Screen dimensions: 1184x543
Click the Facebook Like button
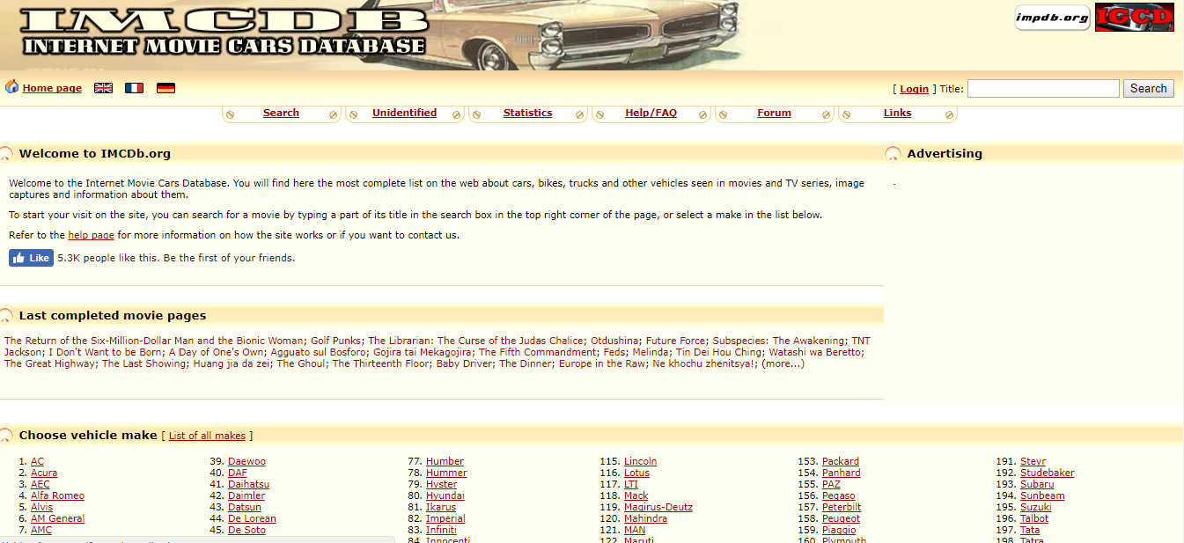click(31, 258)
